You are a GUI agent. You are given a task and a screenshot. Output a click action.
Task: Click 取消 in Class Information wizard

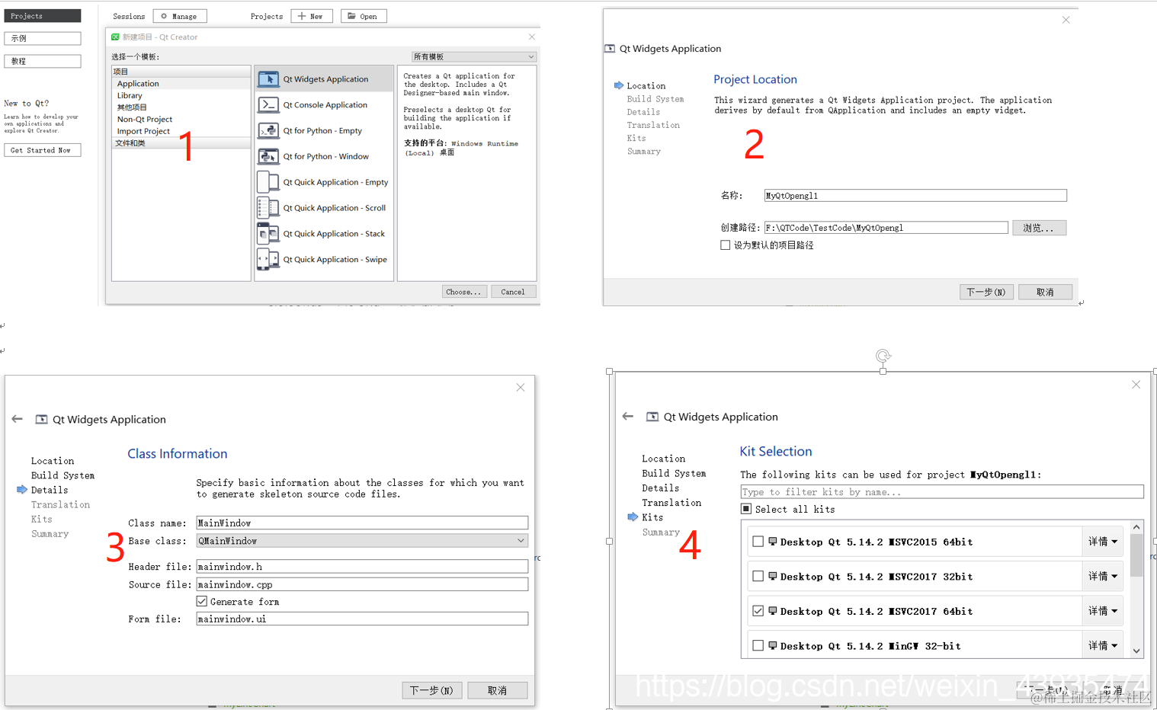click(498, 690)
